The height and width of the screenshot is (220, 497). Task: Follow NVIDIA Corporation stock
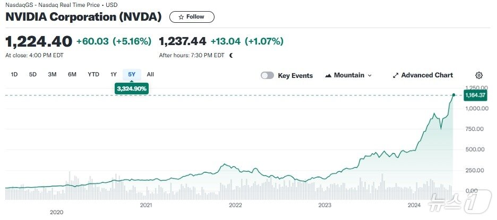(x=192, y=17)
